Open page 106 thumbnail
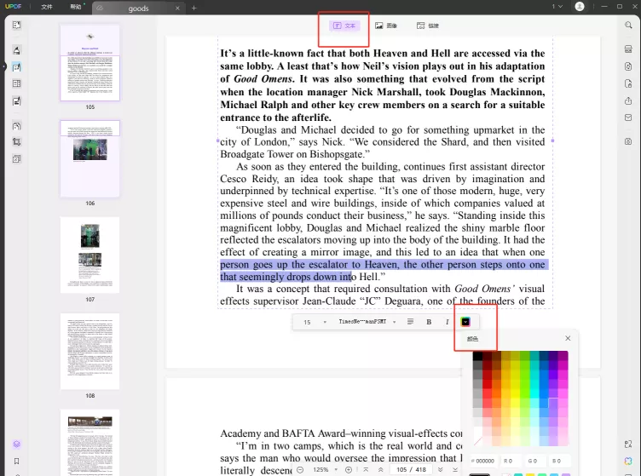Screen dimensions: 641x476 (x=90, y=158)
